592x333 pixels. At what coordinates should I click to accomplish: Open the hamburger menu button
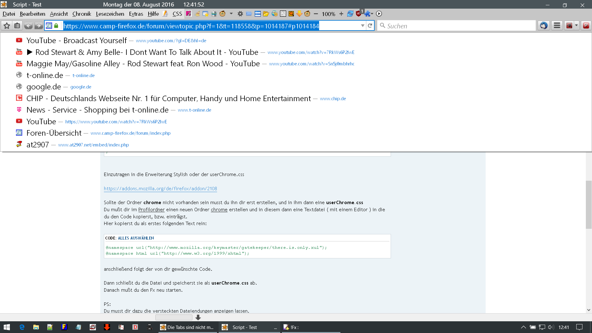557,26
